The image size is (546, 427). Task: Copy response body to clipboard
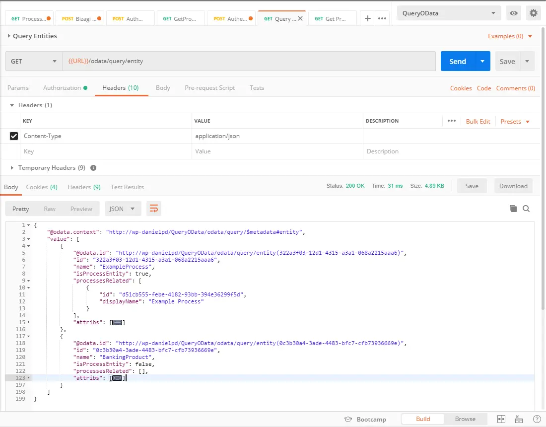[x=513, y=209]
